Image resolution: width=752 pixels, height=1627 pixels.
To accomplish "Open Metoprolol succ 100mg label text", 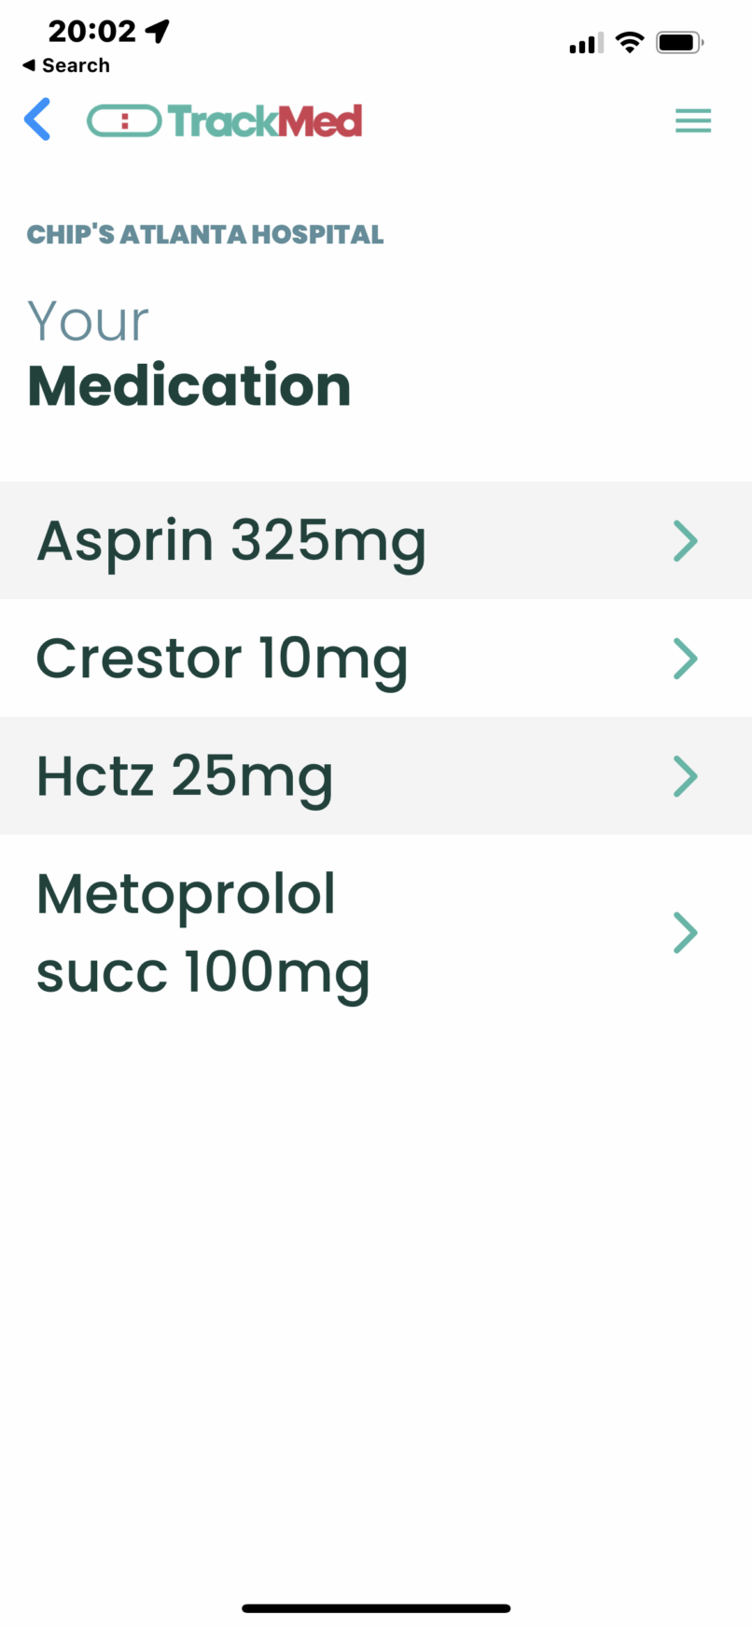I will (202, 933).
